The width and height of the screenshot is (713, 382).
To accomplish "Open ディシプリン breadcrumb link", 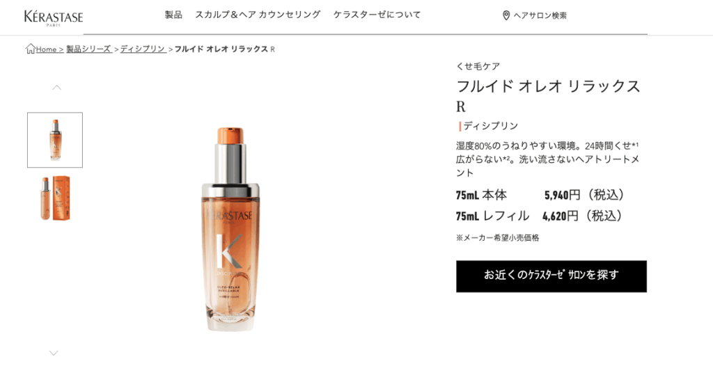I will (143, 49).
